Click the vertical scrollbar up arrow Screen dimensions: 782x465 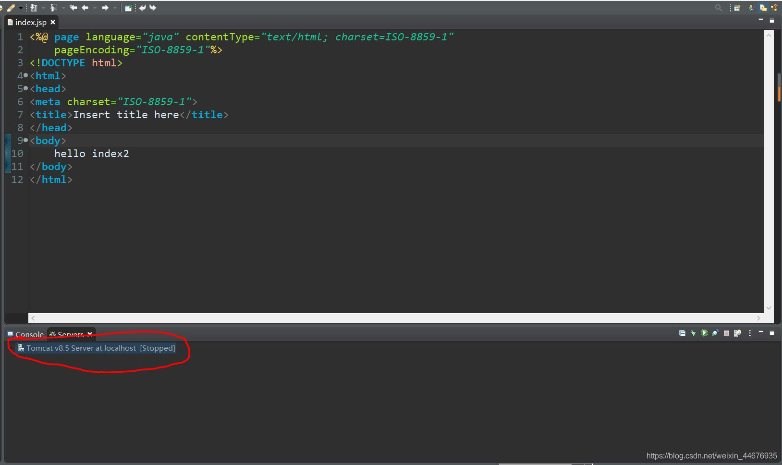pyautogui.click(x=769, y=36)
